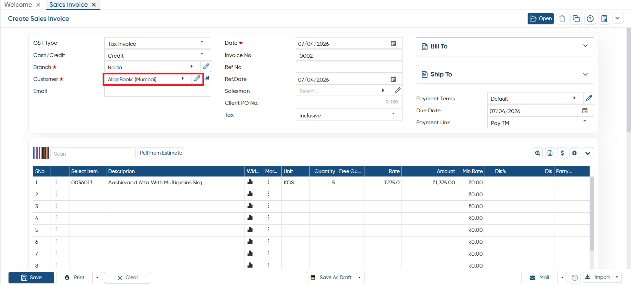Click the copy invoice icon in header
The height and width of the screenshot is (285, 631).
(576, 19)
